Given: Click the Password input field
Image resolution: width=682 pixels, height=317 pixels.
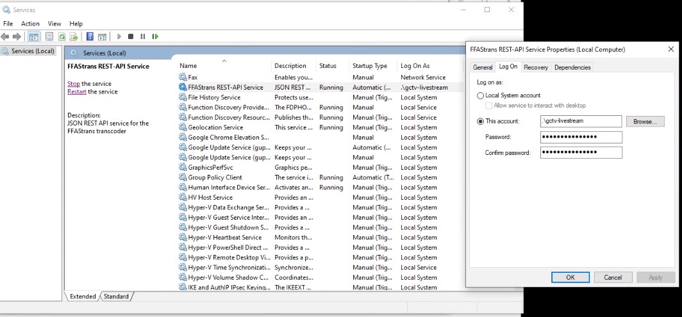Looking at the screenshot, I should (x=581, y=137).
